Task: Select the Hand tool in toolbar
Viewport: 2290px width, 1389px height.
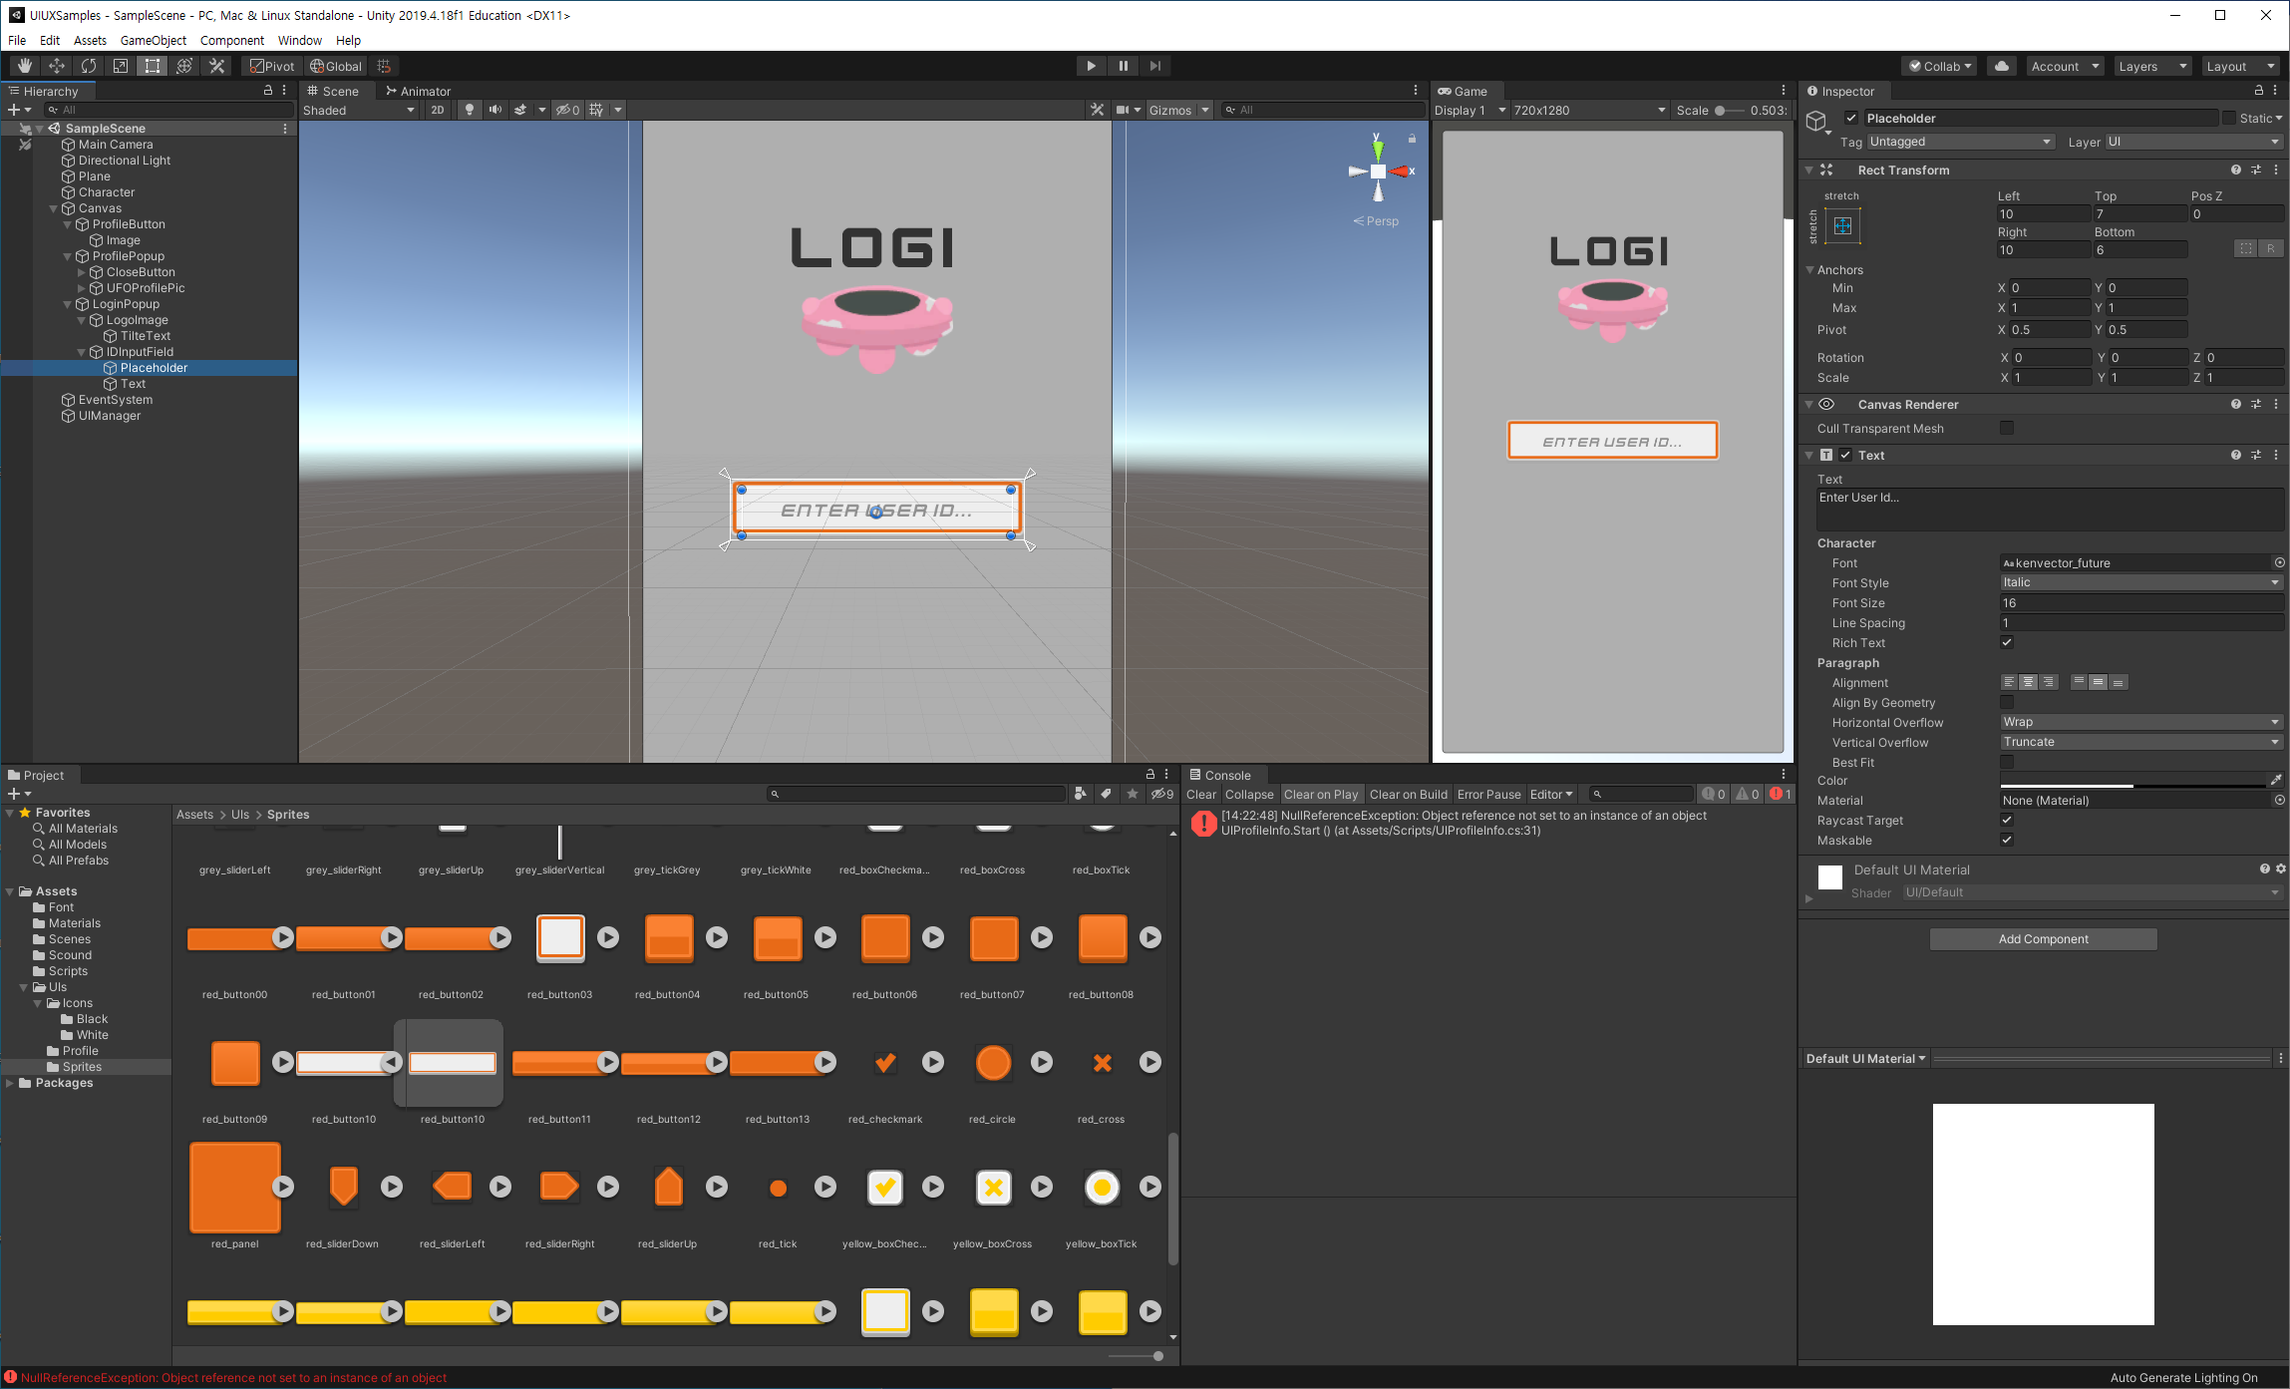Action: (x=25, y=66)
